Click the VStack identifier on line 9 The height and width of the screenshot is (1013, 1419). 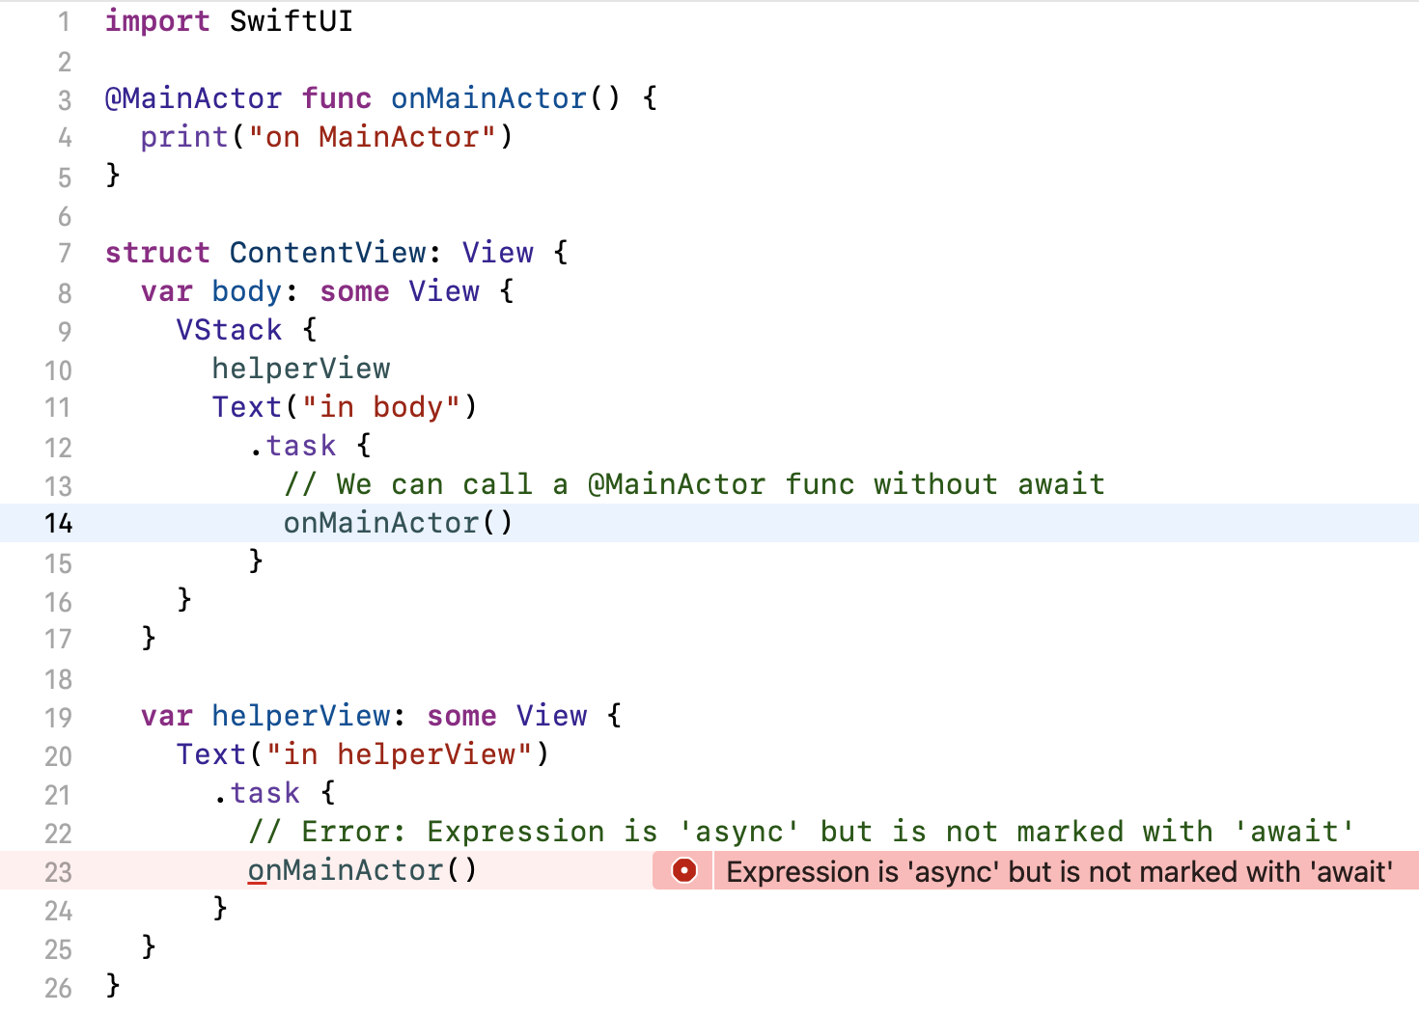pyautogui.click(x=229, y=330)
